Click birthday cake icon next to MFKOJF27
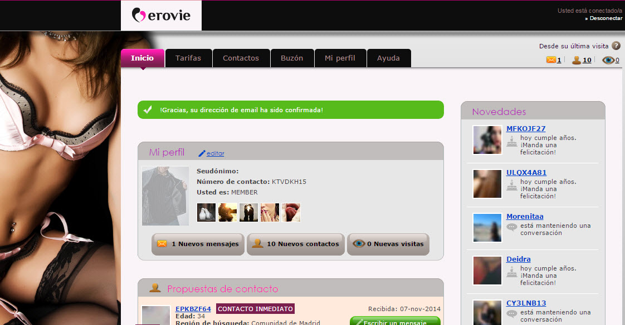 pyautogui.click(x=512, y=141)
